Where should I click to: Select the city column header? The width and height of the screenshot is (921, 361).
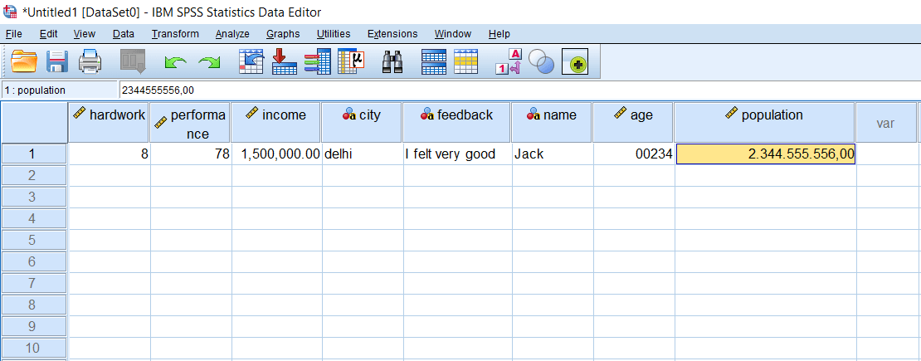point(362,122)
